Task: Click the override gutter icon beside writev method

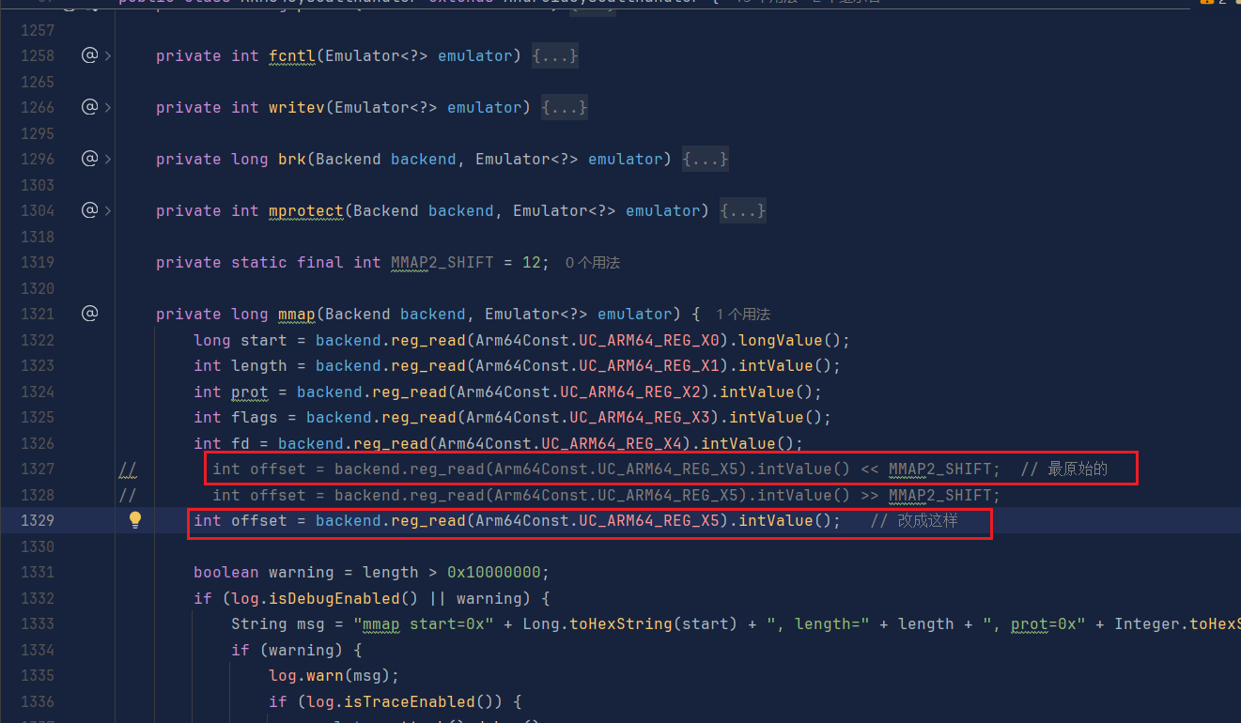Action: click(x=90, y=107)
